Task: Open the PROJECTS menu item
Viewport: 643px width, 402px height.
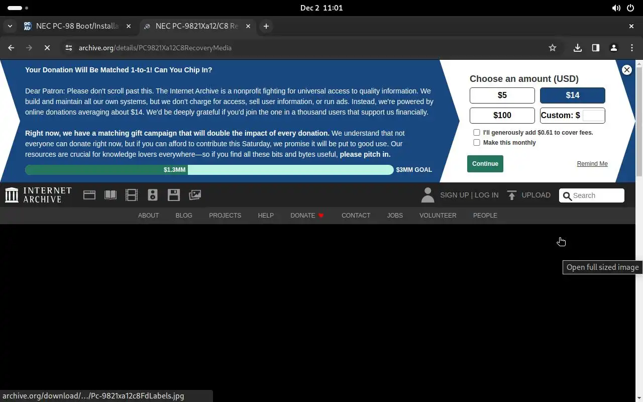Action: point(225,216)
